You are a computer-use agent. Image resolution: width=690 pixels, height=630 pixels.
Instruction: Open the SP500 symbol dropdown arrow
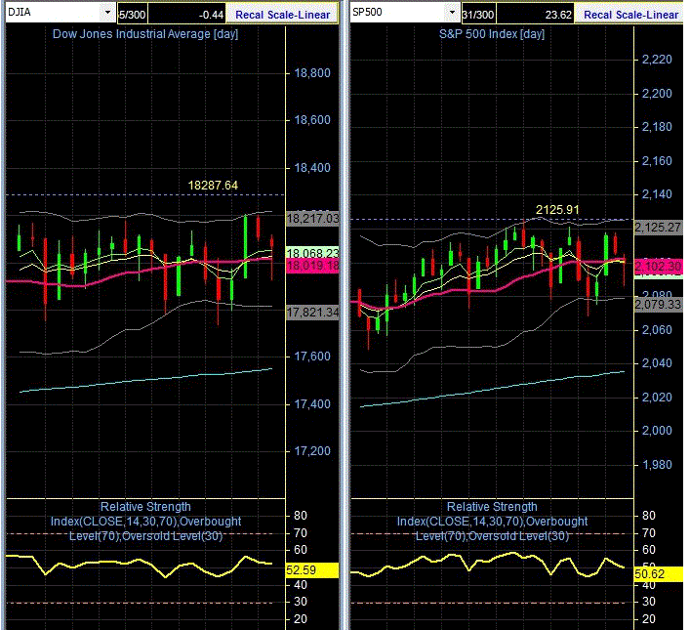452,13
